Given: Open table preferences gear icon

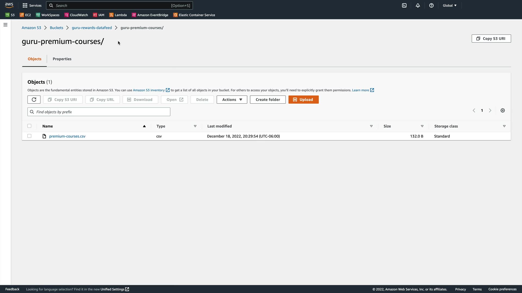Looking at the screenshot, I should (503, 110).
